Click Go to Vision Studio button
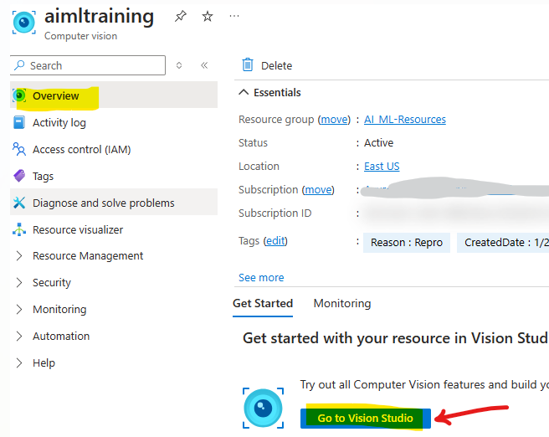549x437 pixels. coord(366,418)
